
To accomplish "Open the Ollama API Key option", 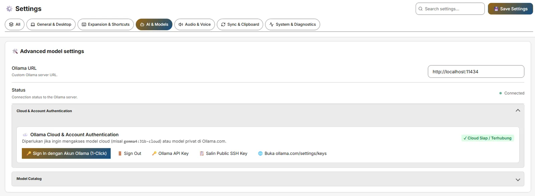I will [x=170, y=153].
